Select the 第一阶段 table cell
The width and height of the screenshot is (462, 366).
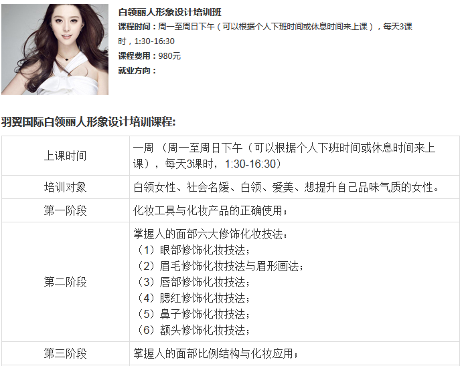[66, 211]
